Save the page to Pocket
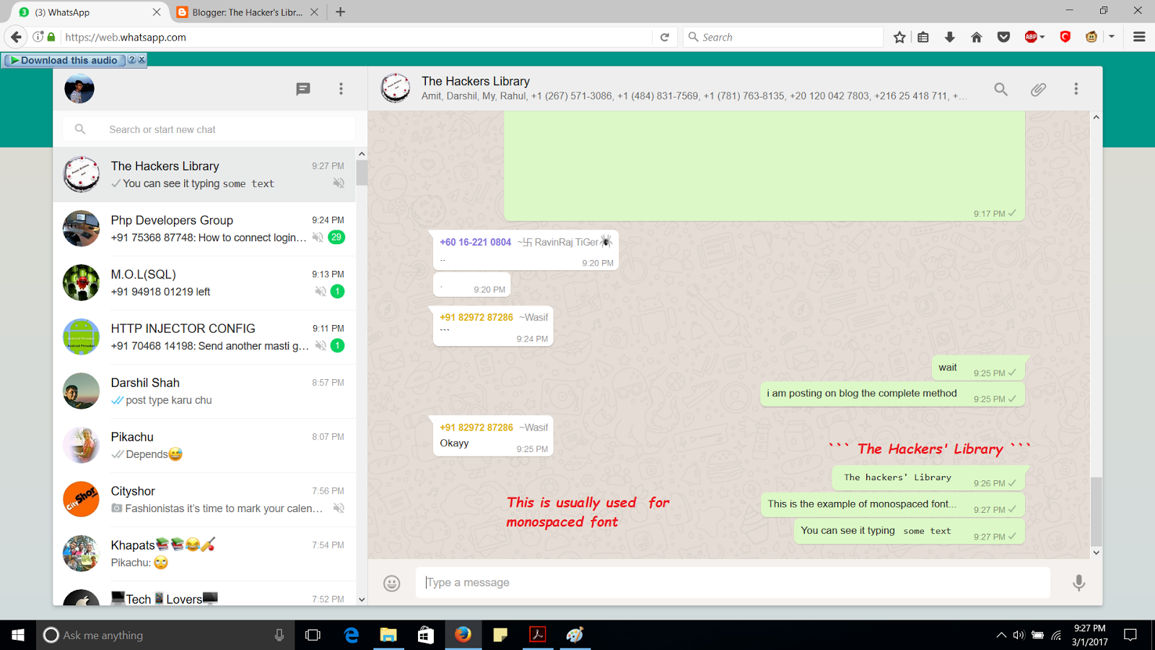This screenshot has width=1155, height=650. pos(1003,36)
